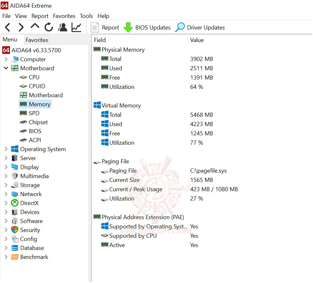Screen dimensions: 313x283
Task: Open the Report menu
Action: coord(40,16)
